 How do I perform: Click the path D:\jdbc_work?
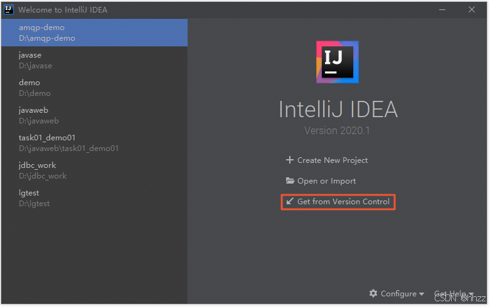point(43,176)
